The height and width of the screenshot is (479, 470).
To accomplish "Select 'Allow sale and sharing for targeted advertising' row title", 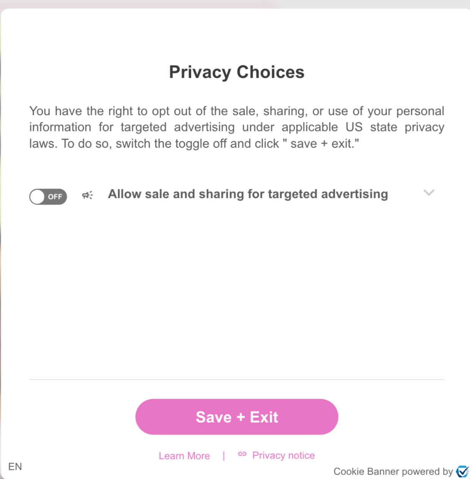I will 248,194.
